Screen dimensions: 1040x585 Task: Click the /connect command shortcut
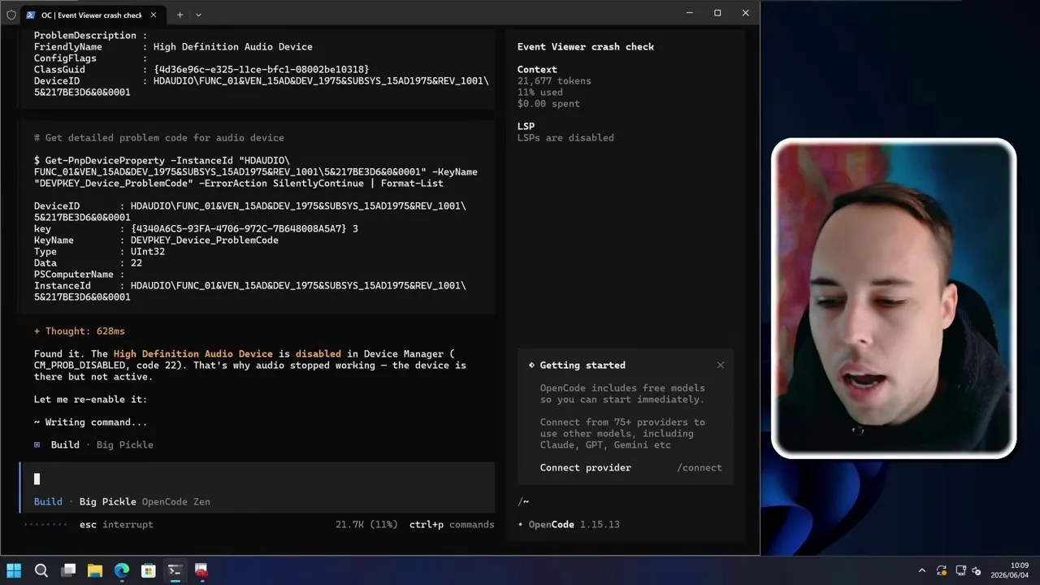point(699,467)
